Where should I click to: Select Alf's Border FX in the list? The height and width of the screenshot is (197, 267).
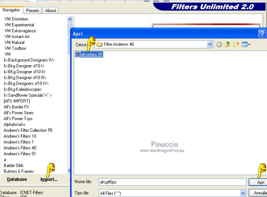pos(16,107)
